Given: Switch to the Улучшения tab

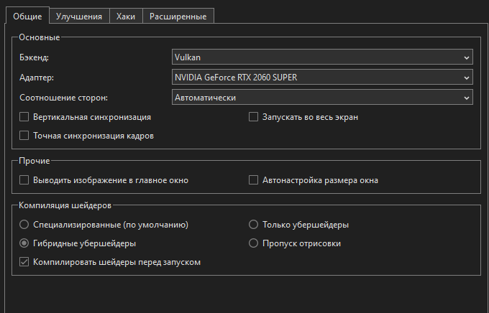Looking at the screenshot, I should click(x=78, y=16).
